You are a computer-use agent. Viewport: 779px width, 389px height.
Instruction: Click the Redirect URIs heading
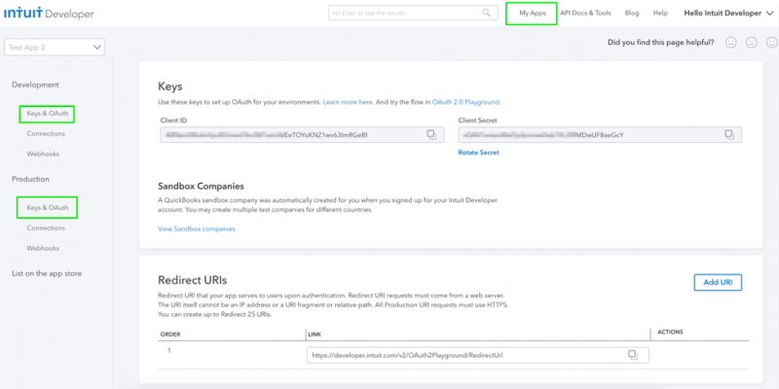pos(192,280)
